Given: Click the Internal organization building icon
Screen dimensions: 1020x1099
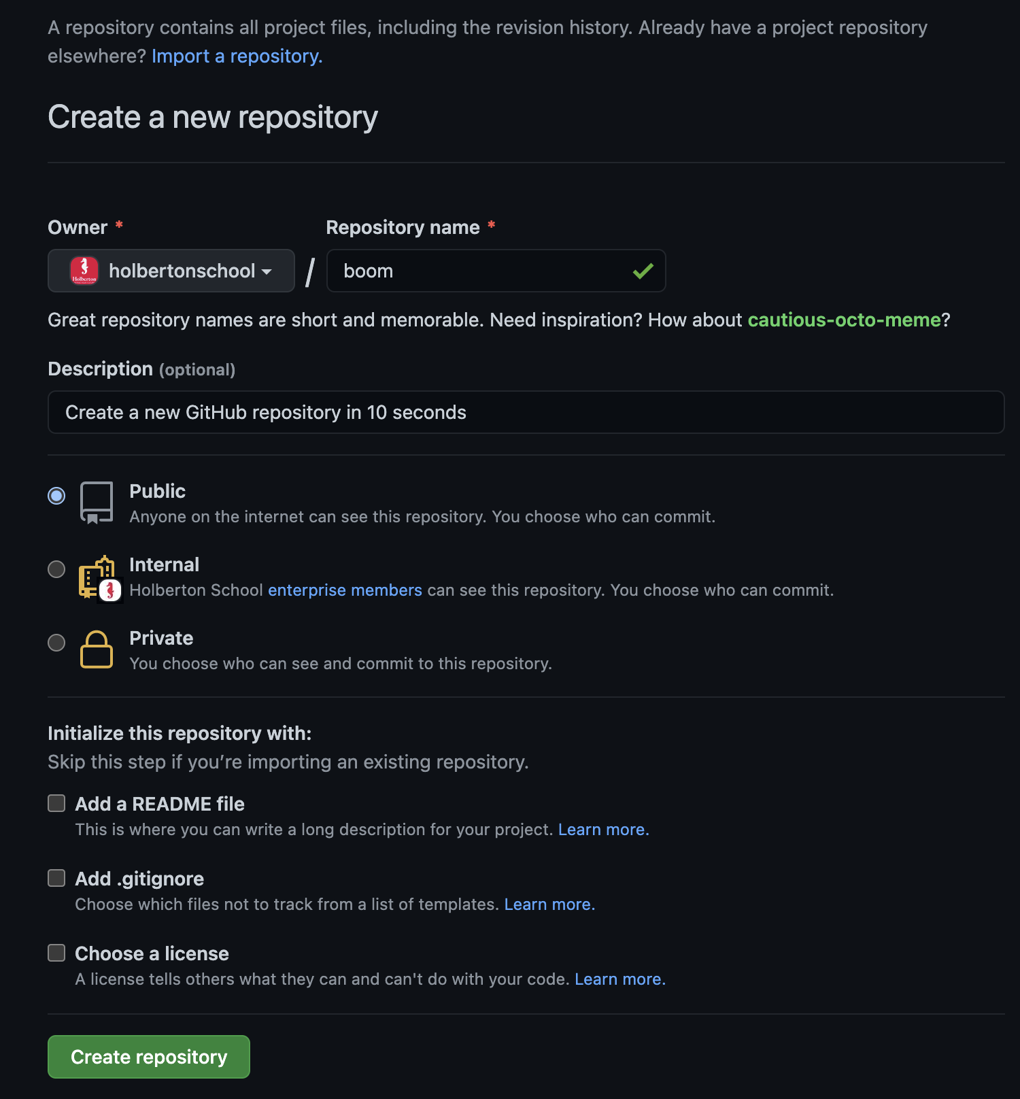Looking at the screenshot, I should [x=99, y=577].
